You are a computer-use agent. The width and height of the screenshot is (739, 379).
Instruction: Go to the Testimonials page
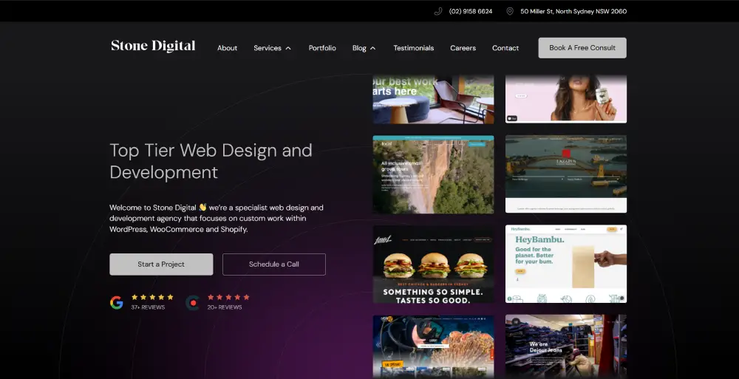[414, 48]
